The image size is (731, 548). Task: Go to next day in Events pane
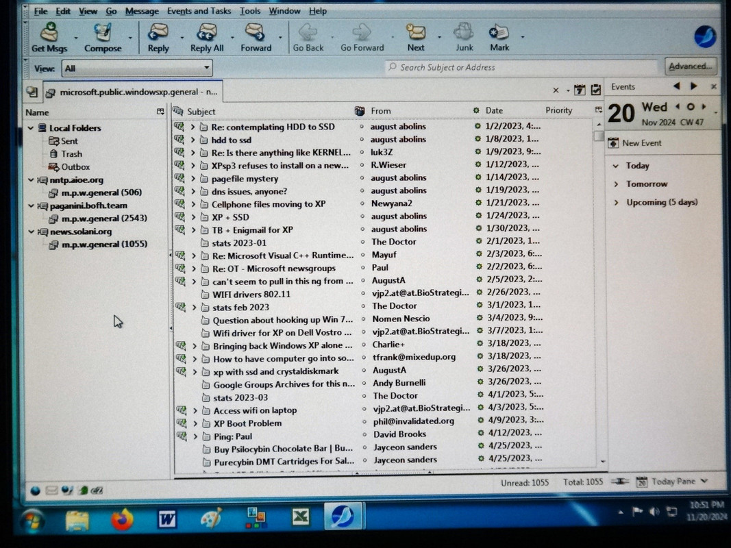coord(704,107)
